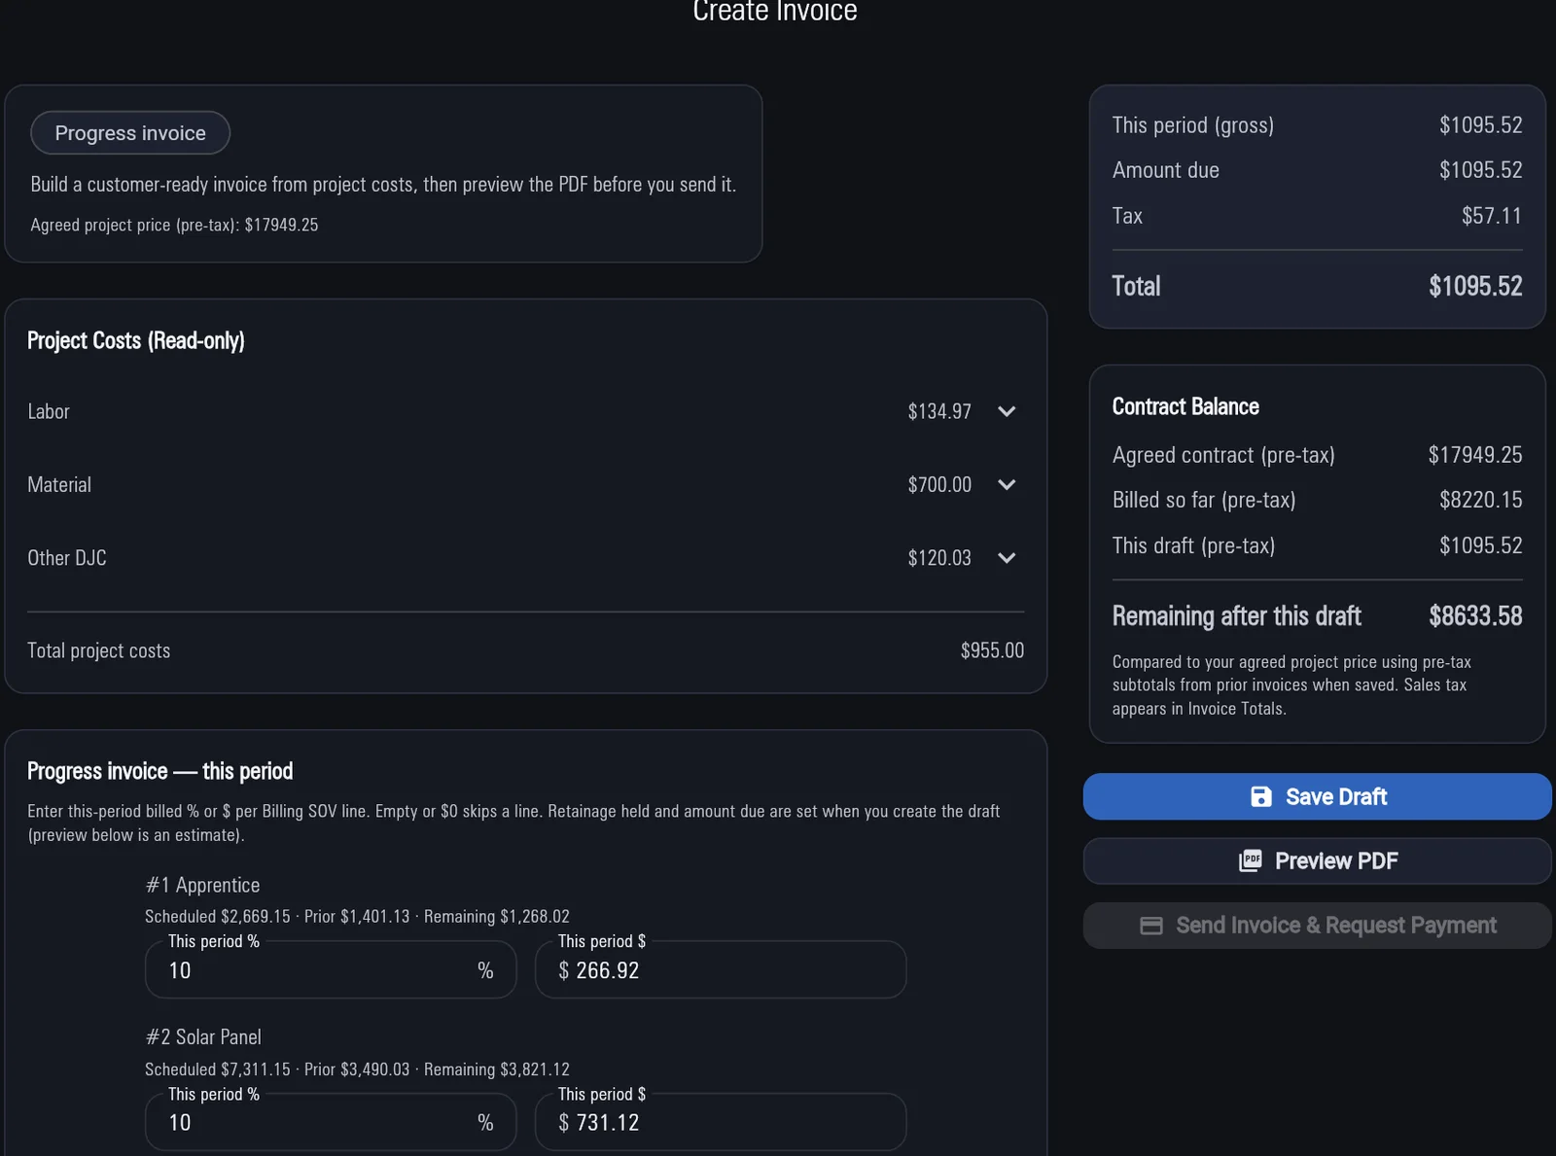Focus the Solar Panel This period % field
Viewport: 1556px width, 1156px height.
coord(331,1122)
